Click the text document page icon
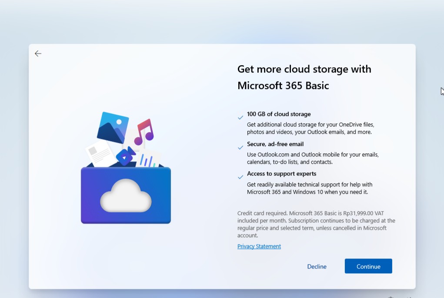 pos(100,152)
